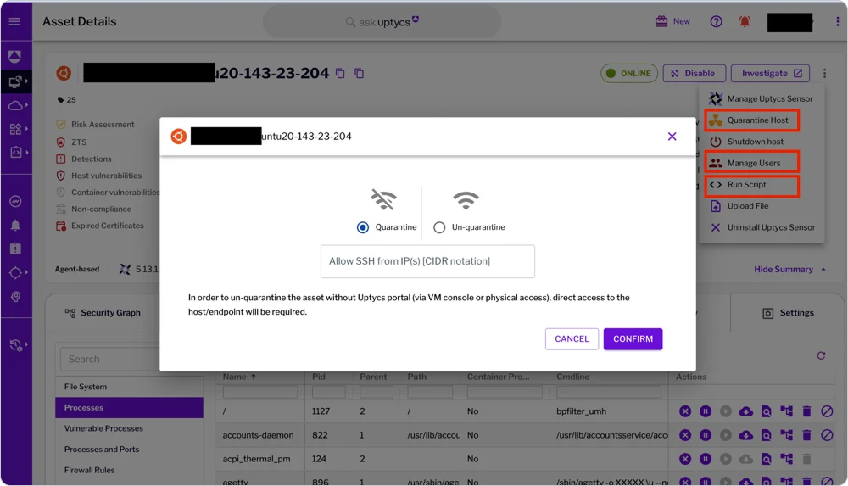Screen dimensions: 848x486
Task: Click the Pid column filter box
Action: [x=328, y=391]
